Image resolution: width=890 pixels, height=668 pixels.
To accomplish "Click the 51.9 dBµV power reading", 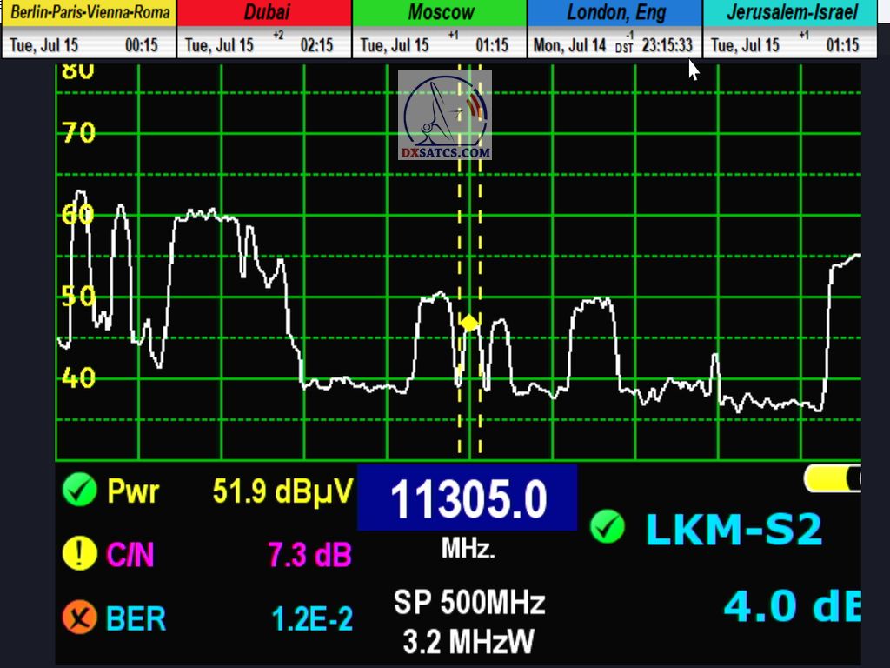I will click(282, 492).
